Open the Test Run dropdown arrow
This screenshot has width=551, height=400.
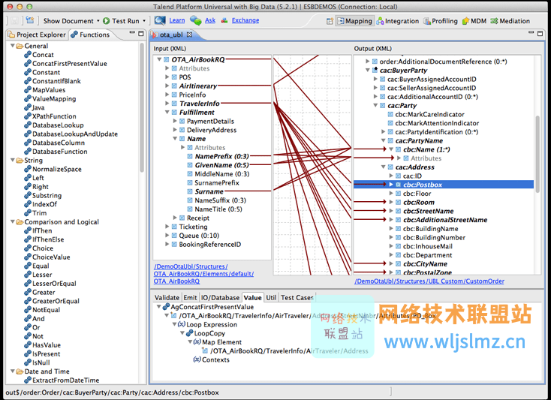[144, 21]
